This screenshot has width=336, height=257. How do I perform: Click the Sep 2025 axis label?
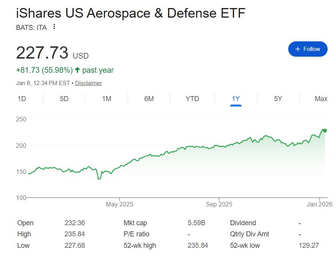coord(219,205)
